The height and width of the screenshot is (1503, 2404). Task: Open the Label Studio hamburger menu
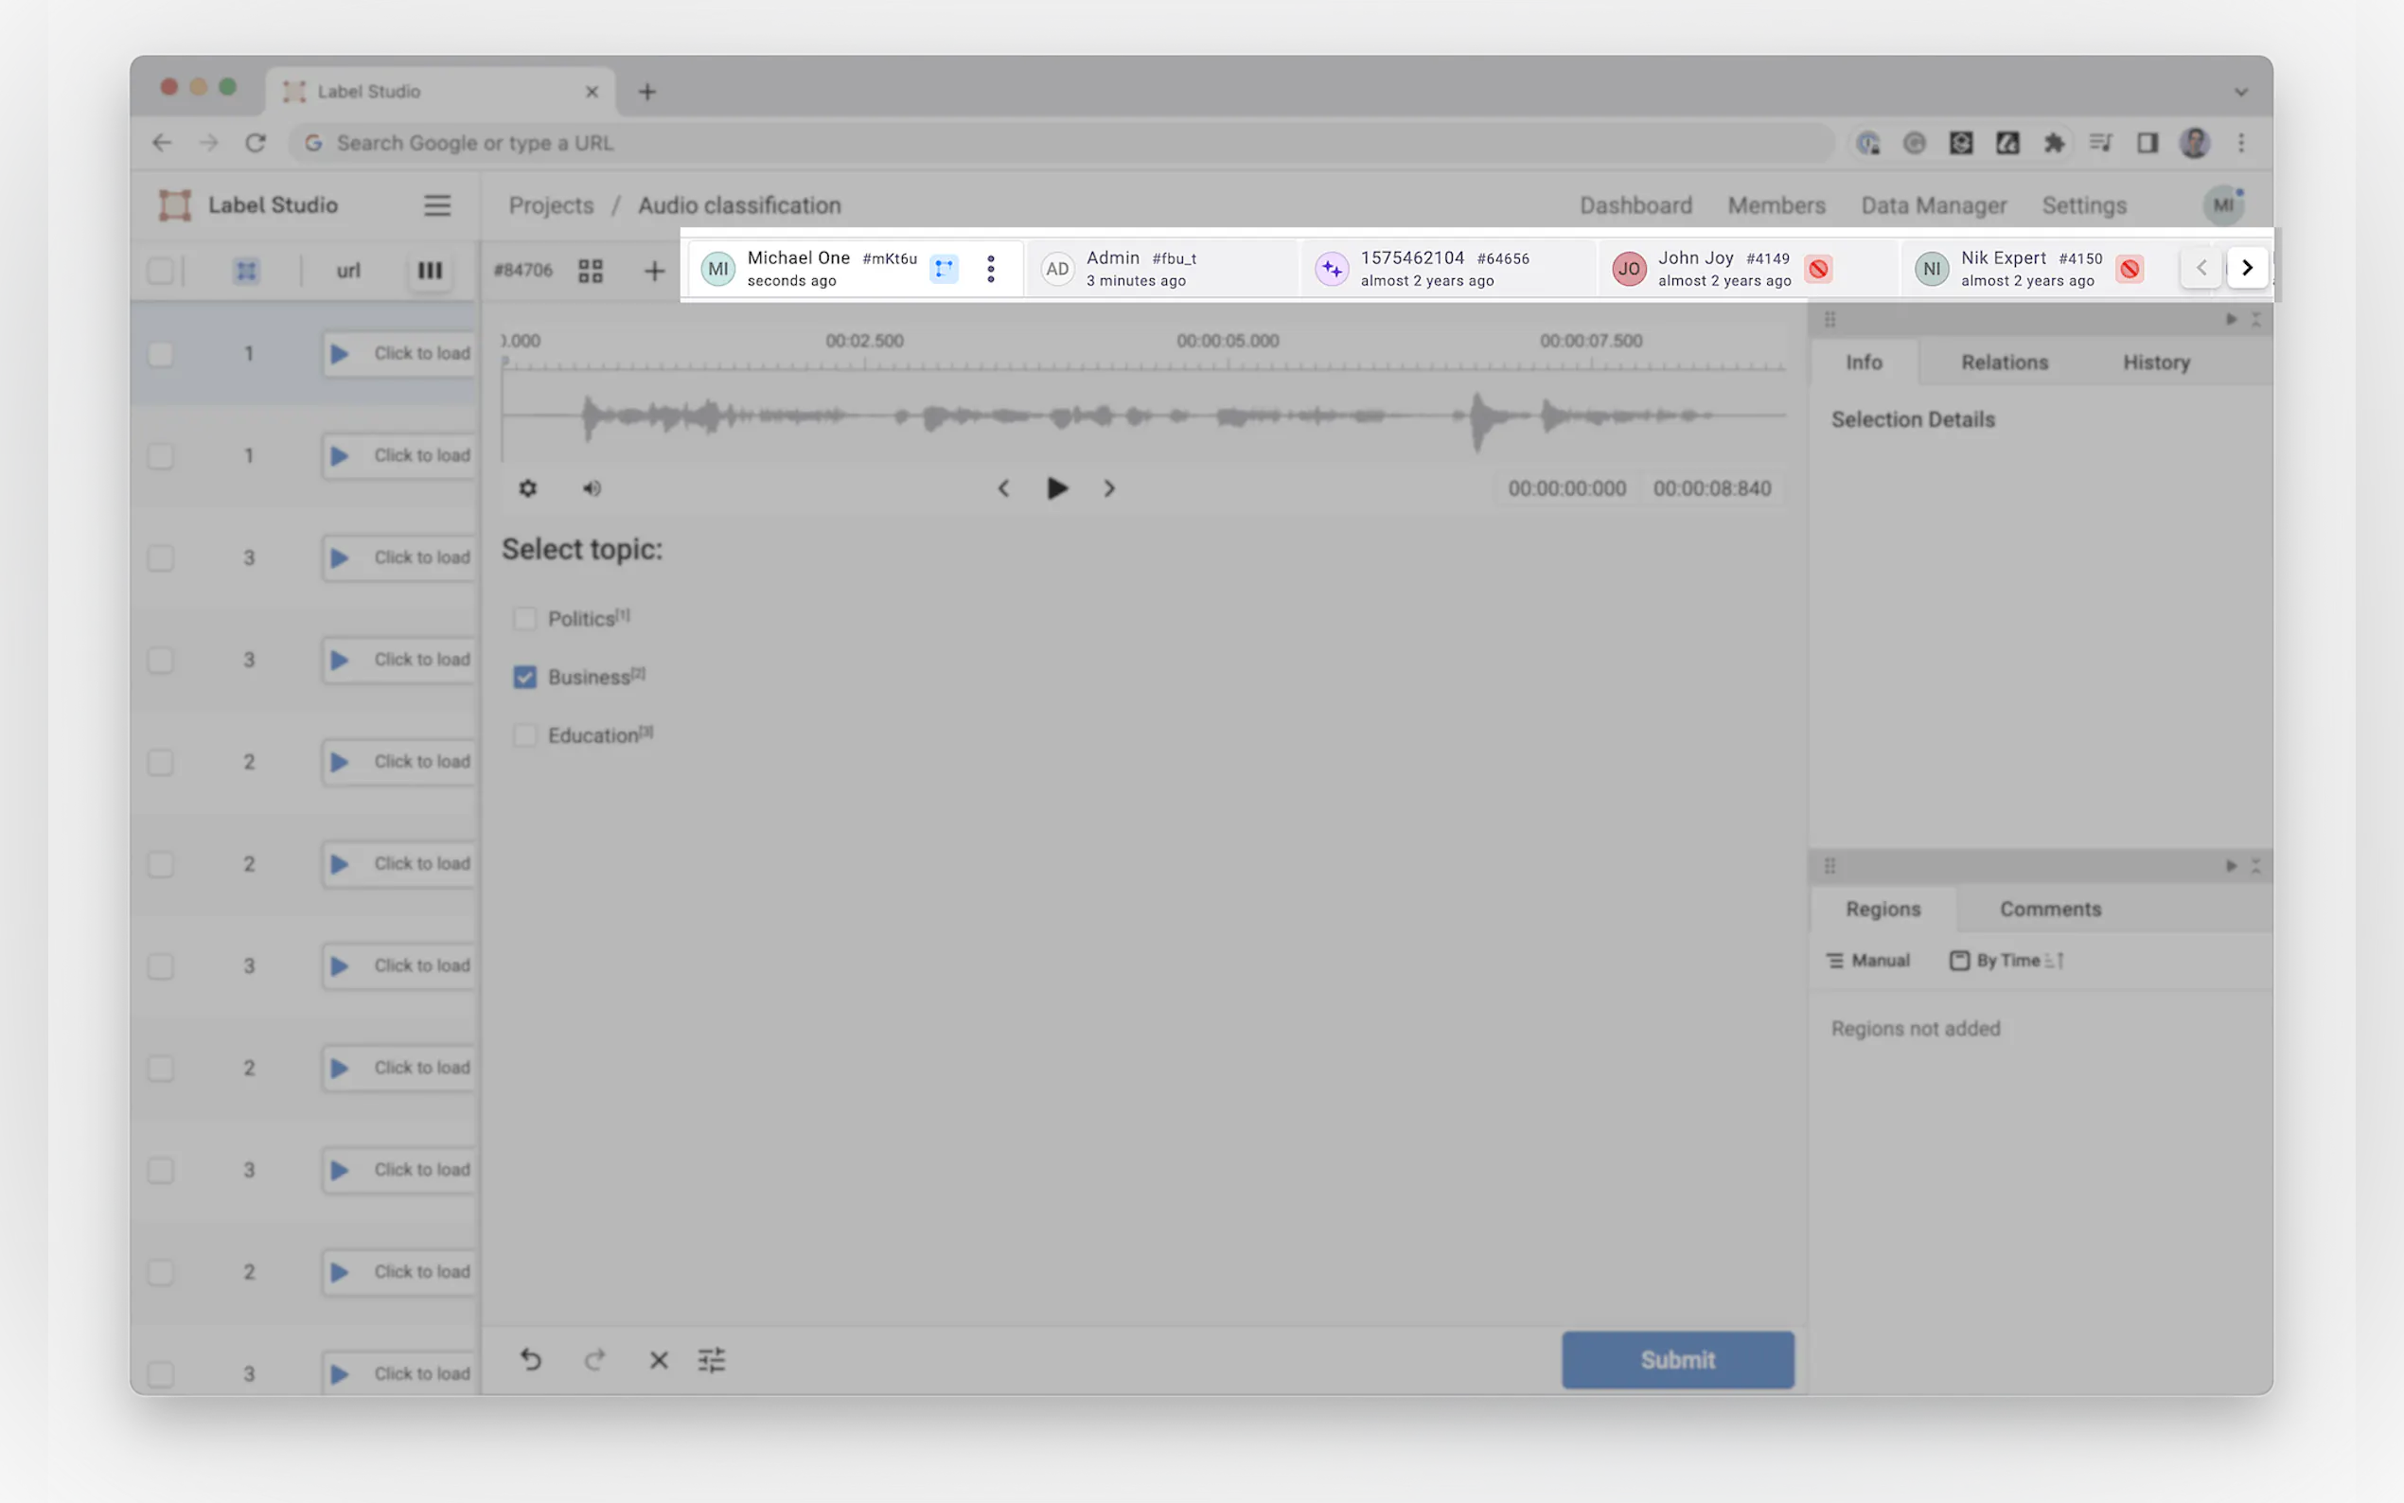437,204
